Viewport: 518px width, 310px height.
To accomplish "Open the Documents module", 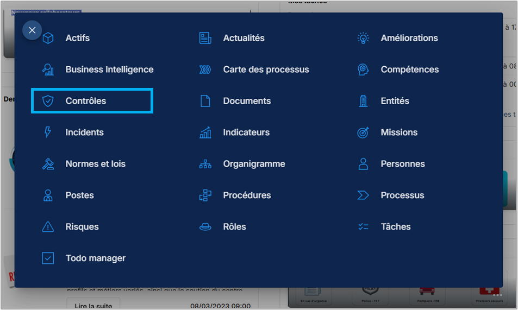I will click(x=246, y=101).
